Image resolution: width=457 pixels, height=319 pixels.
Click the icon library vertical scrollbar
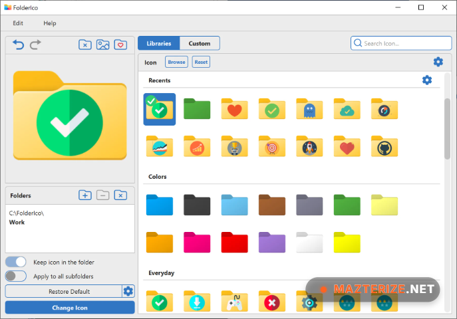pyautogui.click(x=447, y=129)
